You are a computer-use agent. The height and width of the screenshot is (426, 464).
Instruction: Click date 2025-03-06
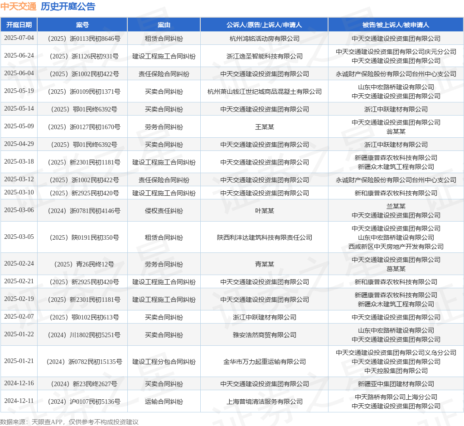(x=19, y=210)
